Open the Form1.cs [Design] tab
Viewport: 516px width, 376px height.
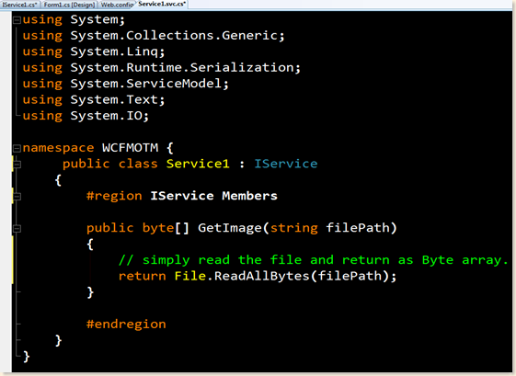(x=69, y=5)
